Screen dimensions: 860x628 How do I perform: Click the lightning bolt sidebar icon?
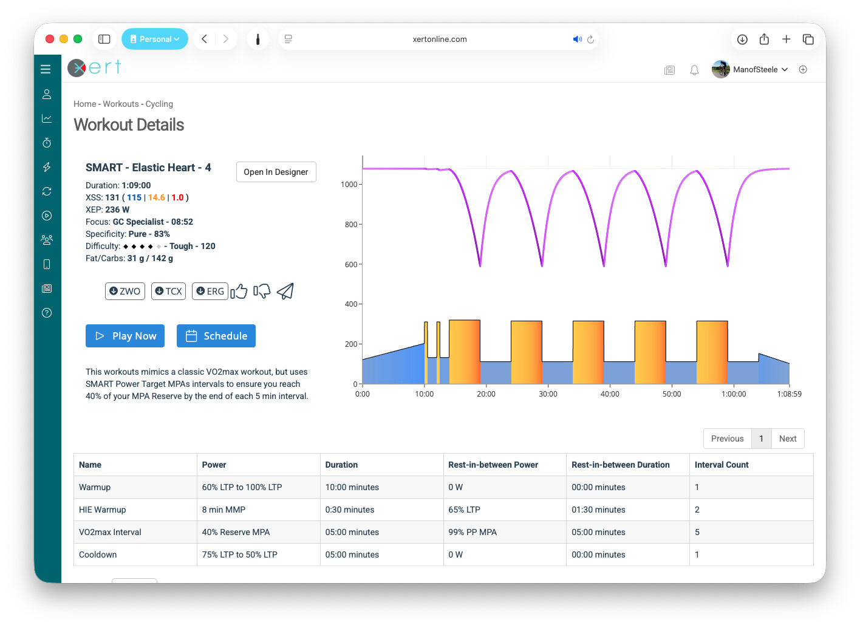pyautogui.click(x=47, y=167)
